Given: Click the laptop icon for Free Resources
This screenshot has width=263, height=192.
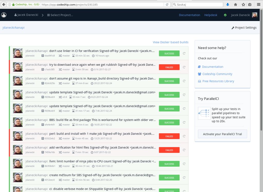Looking at the screenshot, I should [199, 81].
